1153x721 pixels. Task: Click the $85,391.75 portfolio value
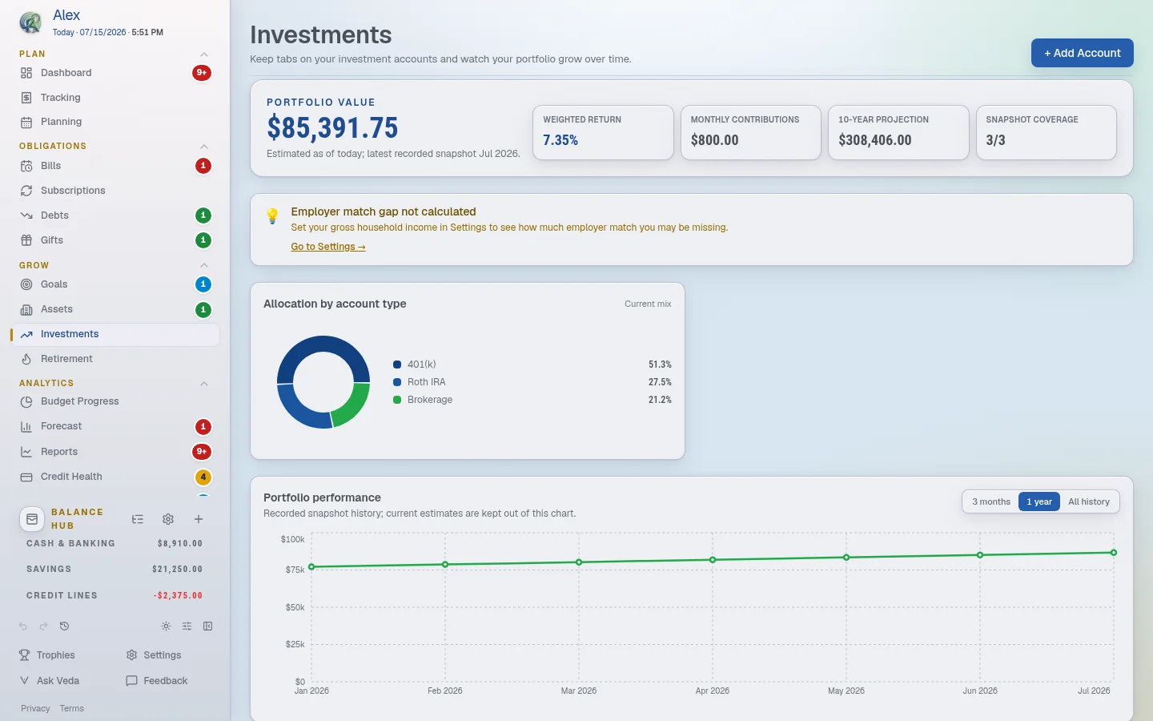[x=332, y=128]
